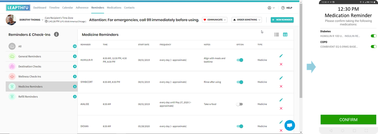The image size is (378, 134).
Task: Click the Wellness Check-Ins lotus icon
Action: coord(12,76)
